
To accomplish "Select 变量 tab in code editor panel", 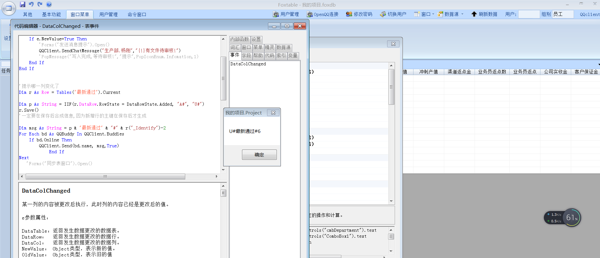I will pos(293,55).
